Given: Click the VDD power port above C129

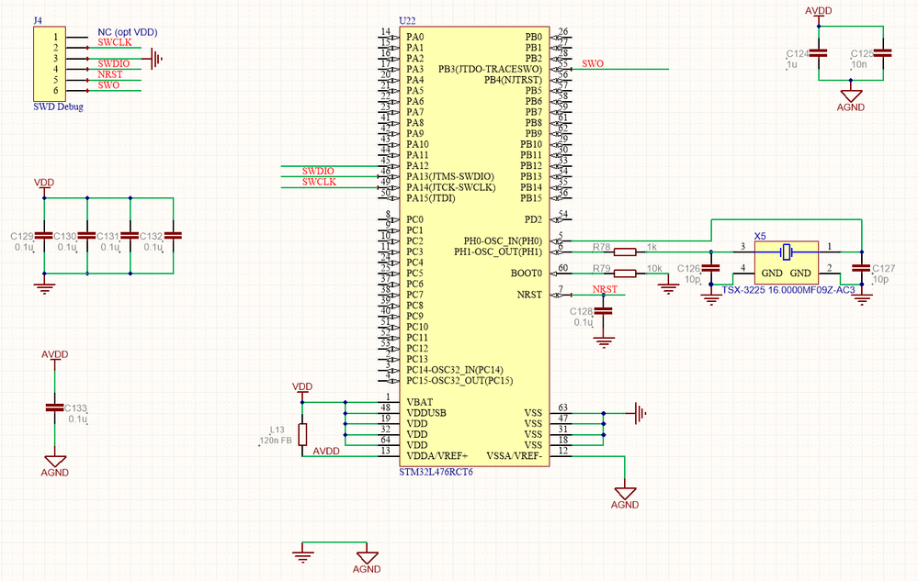Looking at the screenshot, I should [x=44, y=186].
